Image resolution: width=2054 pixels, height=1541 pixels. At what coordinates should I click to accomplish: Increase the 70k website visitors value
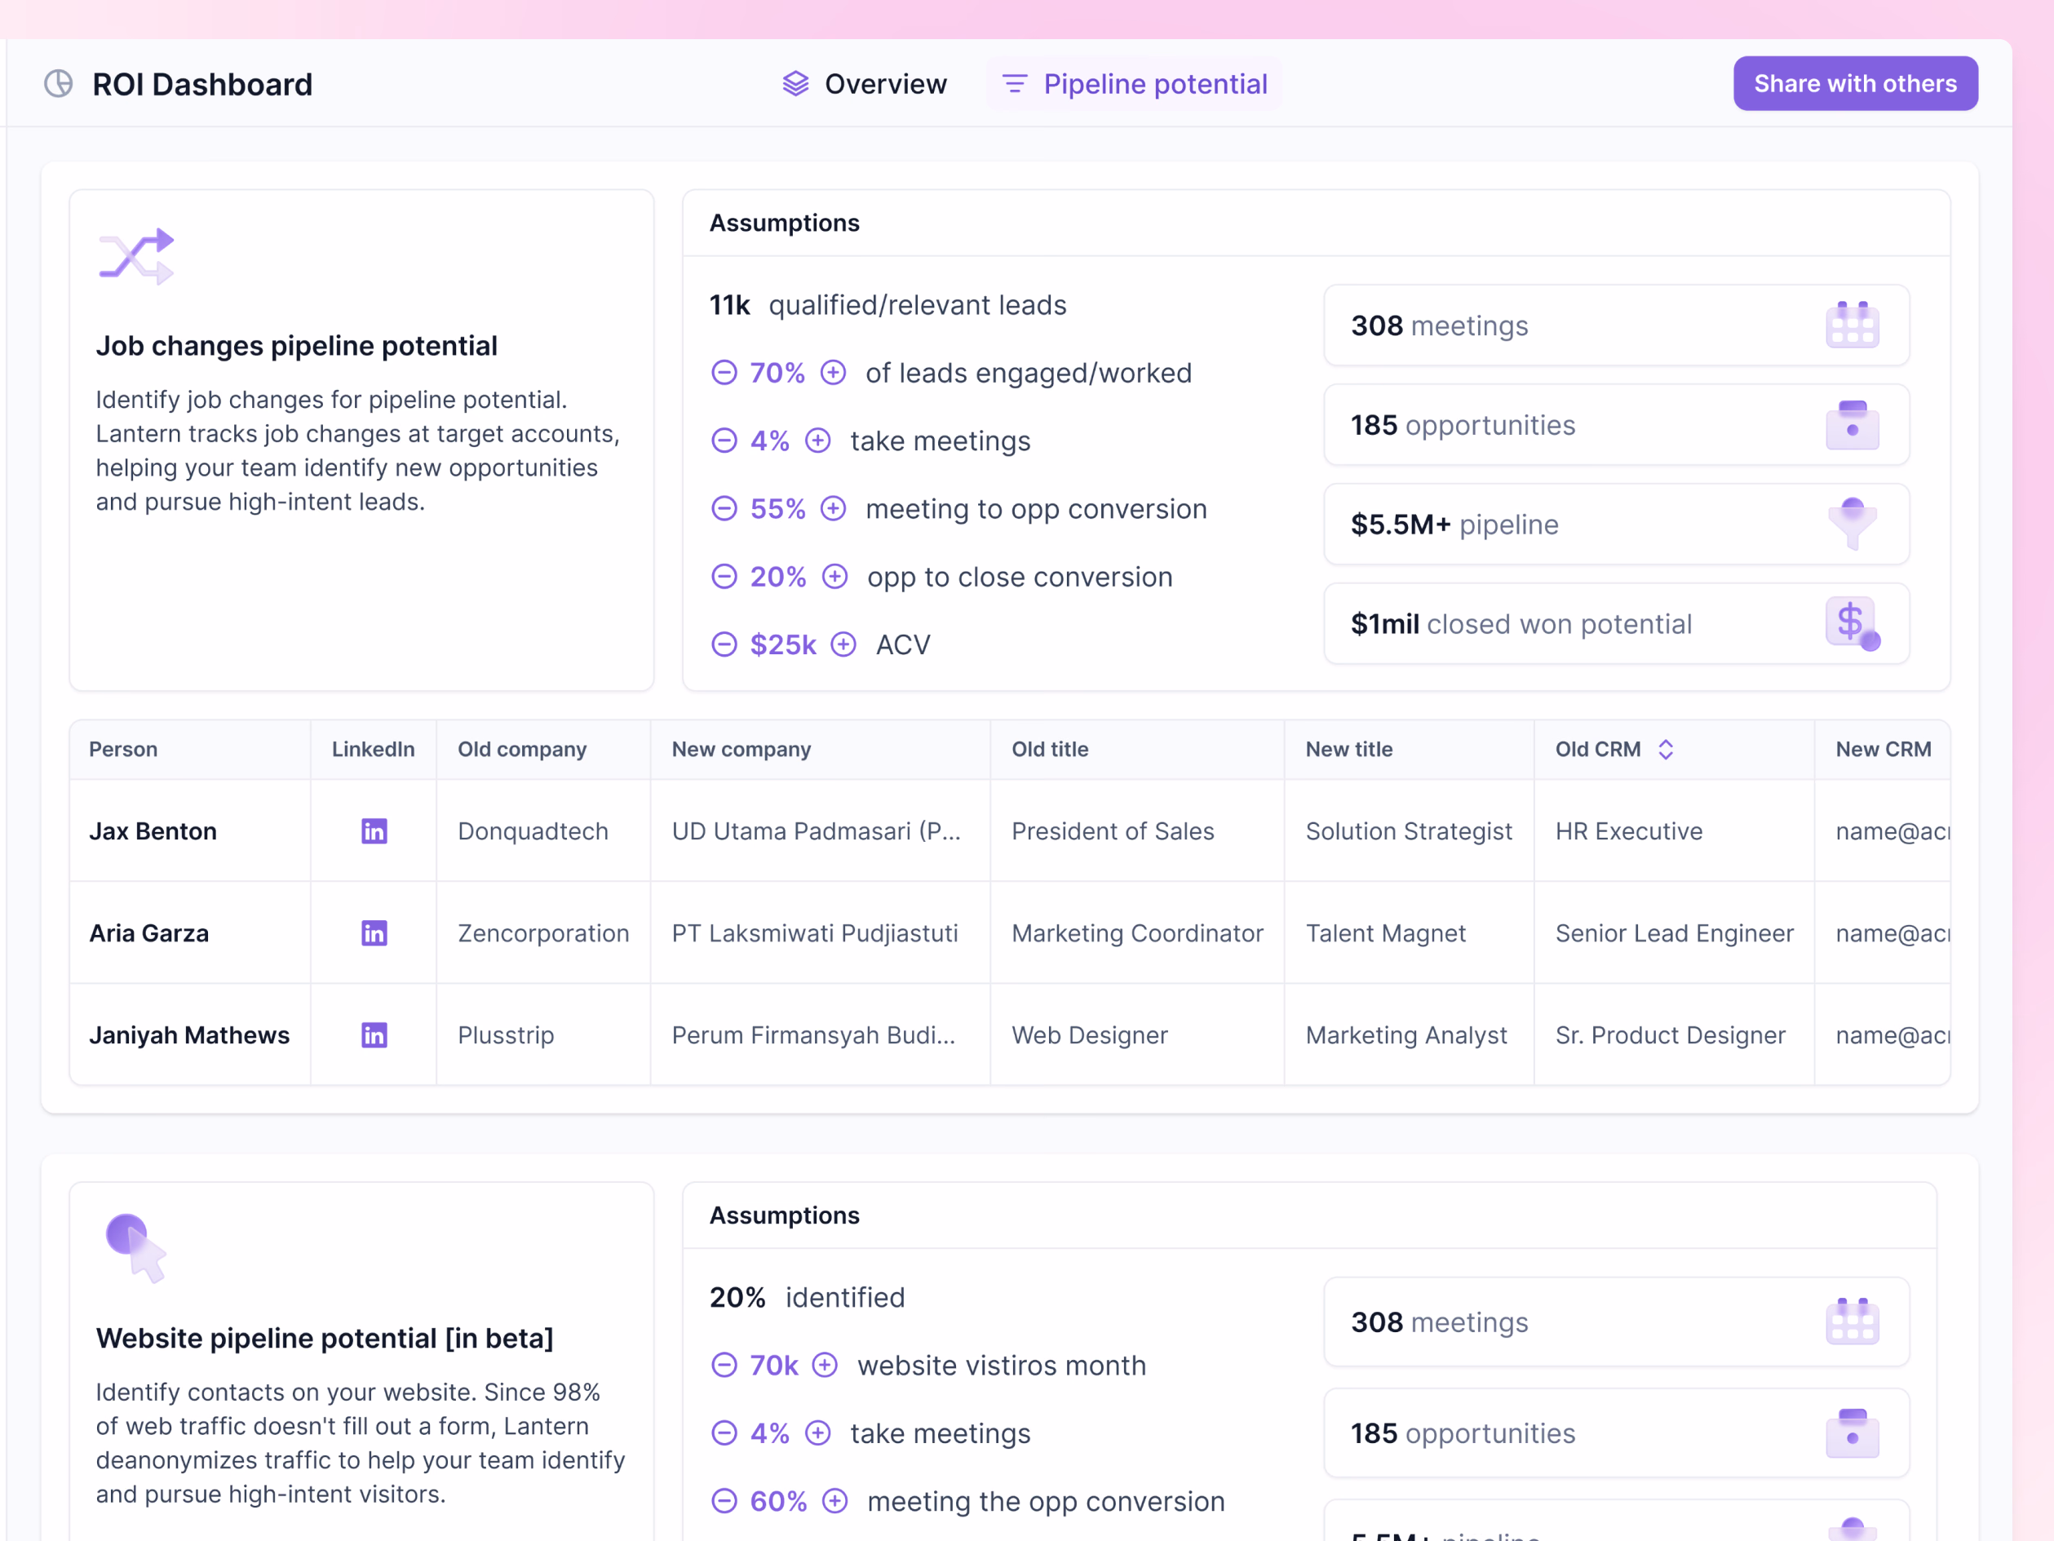tap(826, 1366)
